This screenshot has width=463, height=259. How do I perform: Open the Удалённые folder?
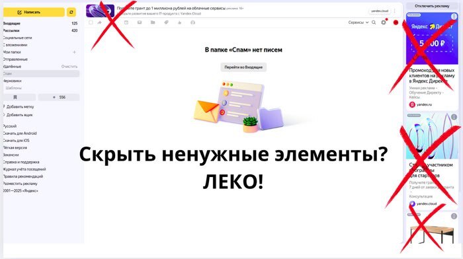click(13, 66)
